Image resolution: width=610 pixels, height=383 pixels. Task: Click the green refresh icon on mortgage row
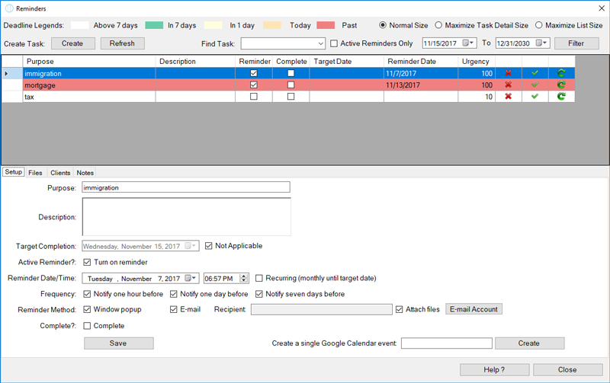pyautogui.click(x=561, y=85)
